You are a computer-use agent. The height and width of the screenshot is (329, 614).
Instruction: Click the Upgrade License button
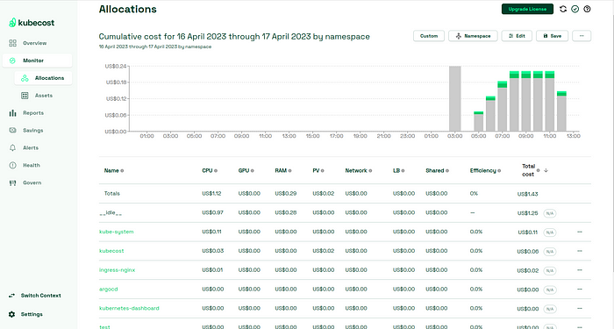click(527, 9)
